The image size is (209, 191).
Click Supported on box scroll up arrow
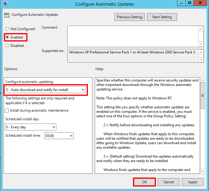201,52
